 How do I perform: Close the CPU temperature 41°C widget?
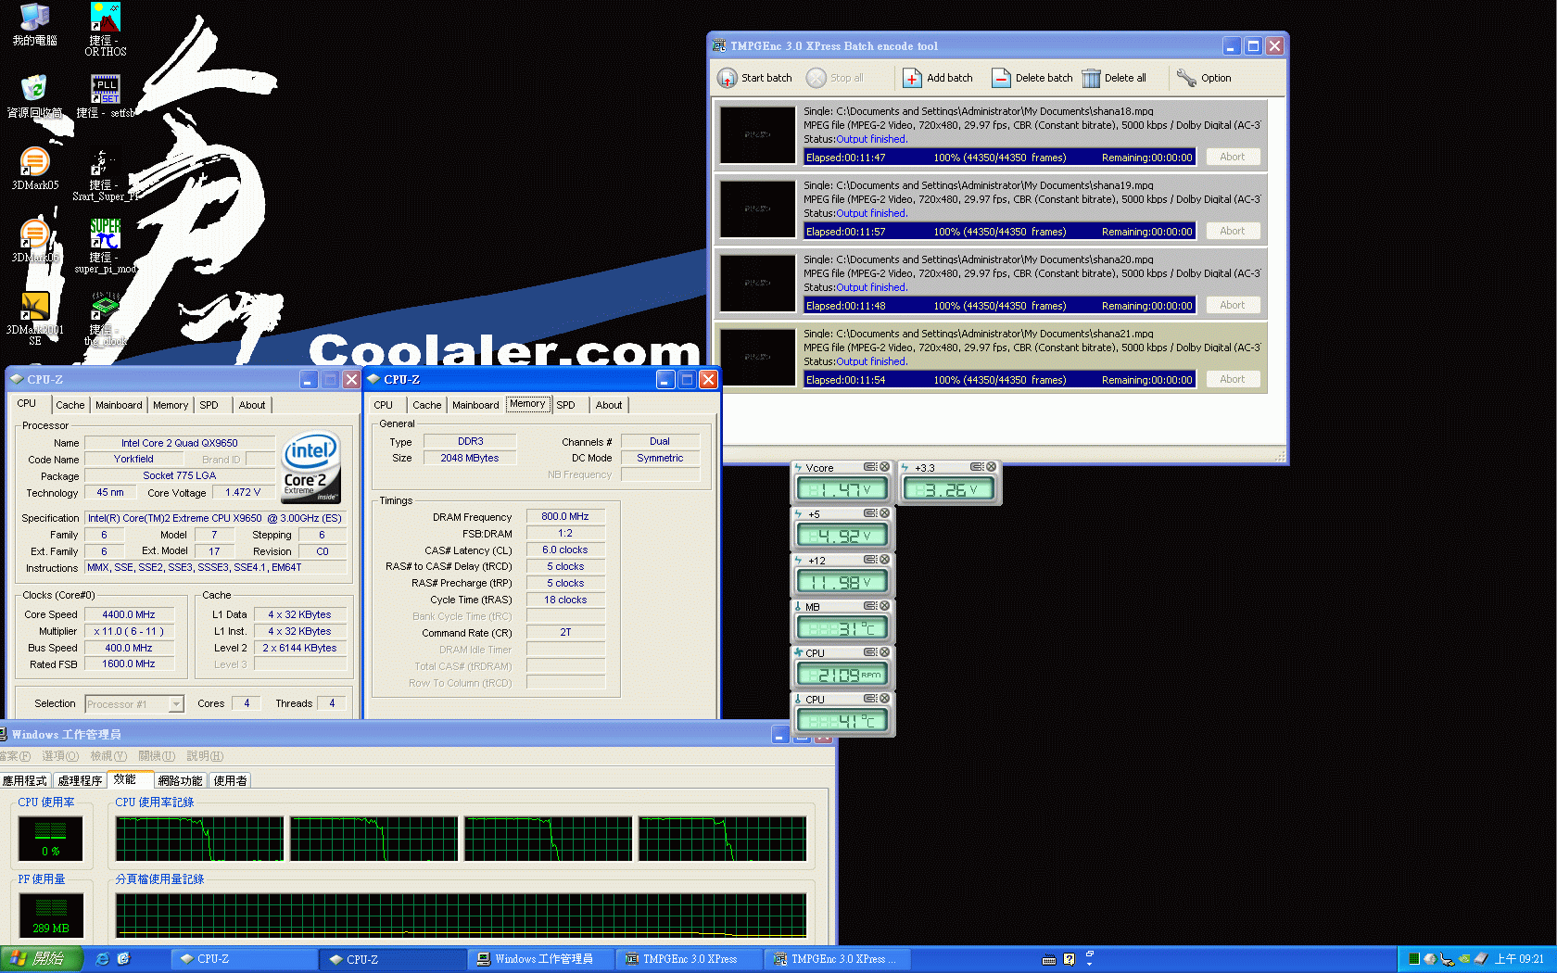[x=884, y=699]
